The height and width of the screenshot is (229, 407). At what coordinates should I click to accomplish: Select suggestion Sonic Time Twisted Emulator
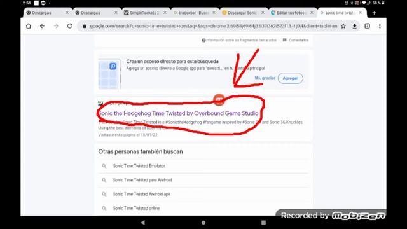click(139, 166)
